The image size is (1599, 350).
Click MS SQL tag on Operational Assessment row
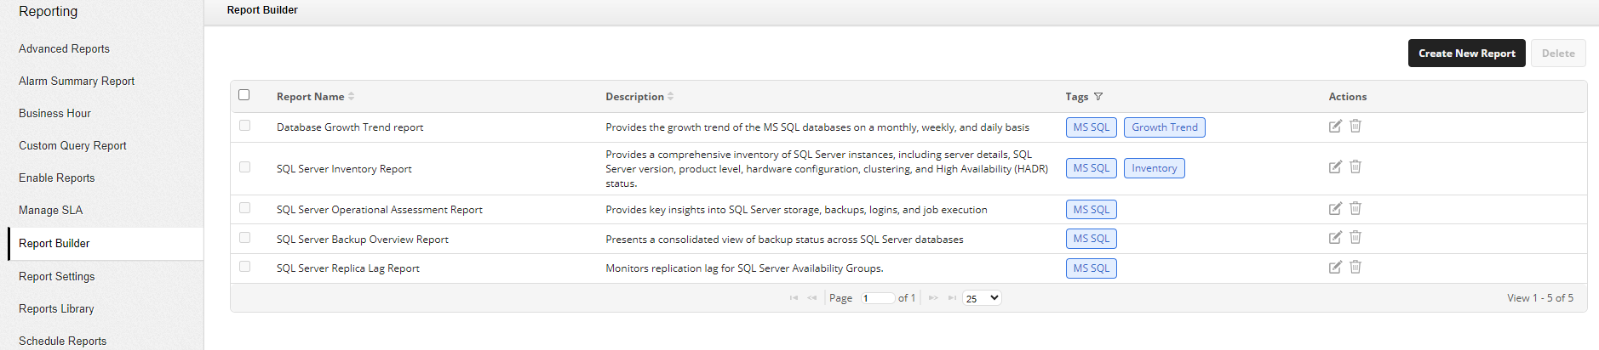(x=1092, y=210)
